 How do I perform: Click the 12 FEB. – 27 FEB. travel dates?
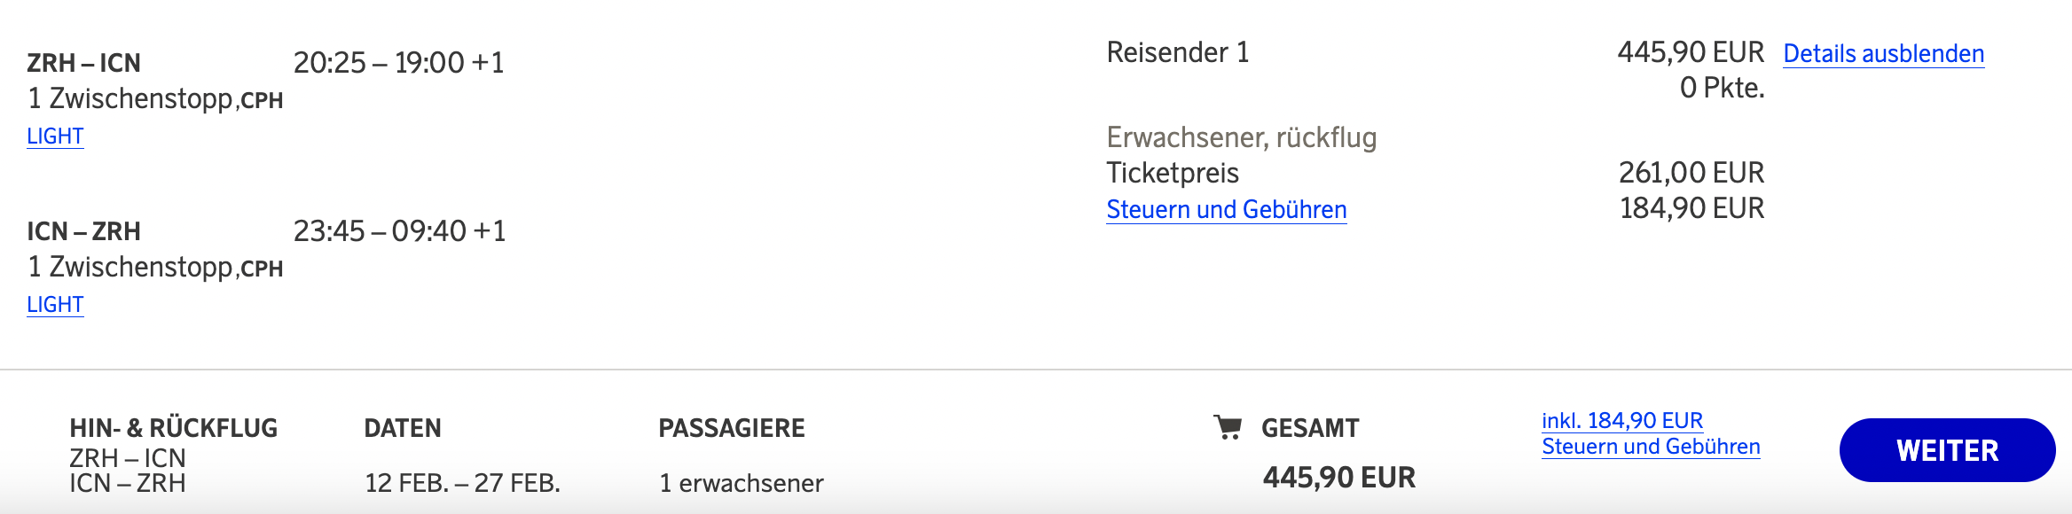click(462, 483)
